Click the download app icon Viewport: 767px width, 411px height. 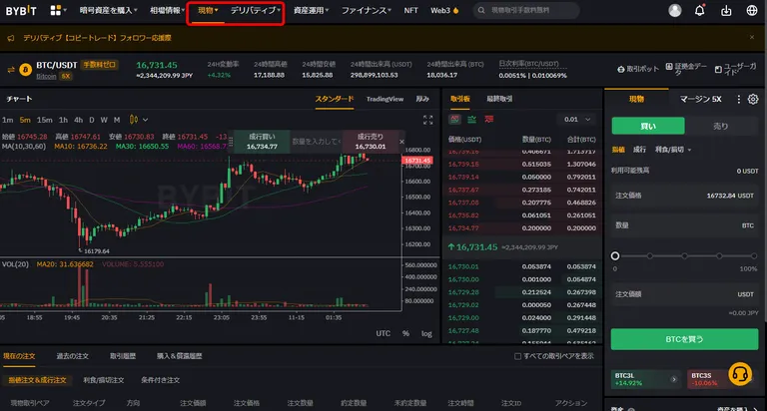[726, 10]
